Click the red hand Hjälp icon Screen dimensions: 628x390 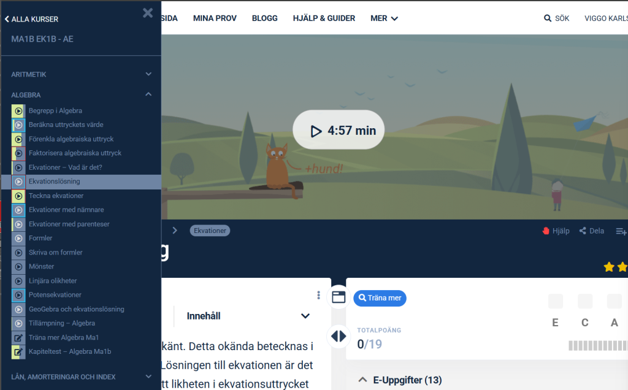[545, 231]
